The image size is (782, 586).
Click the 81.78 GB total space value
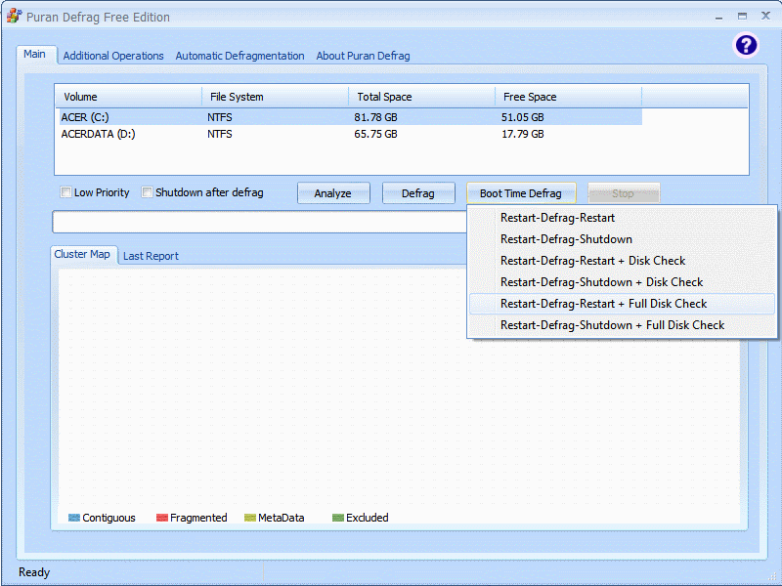[375, 117]
